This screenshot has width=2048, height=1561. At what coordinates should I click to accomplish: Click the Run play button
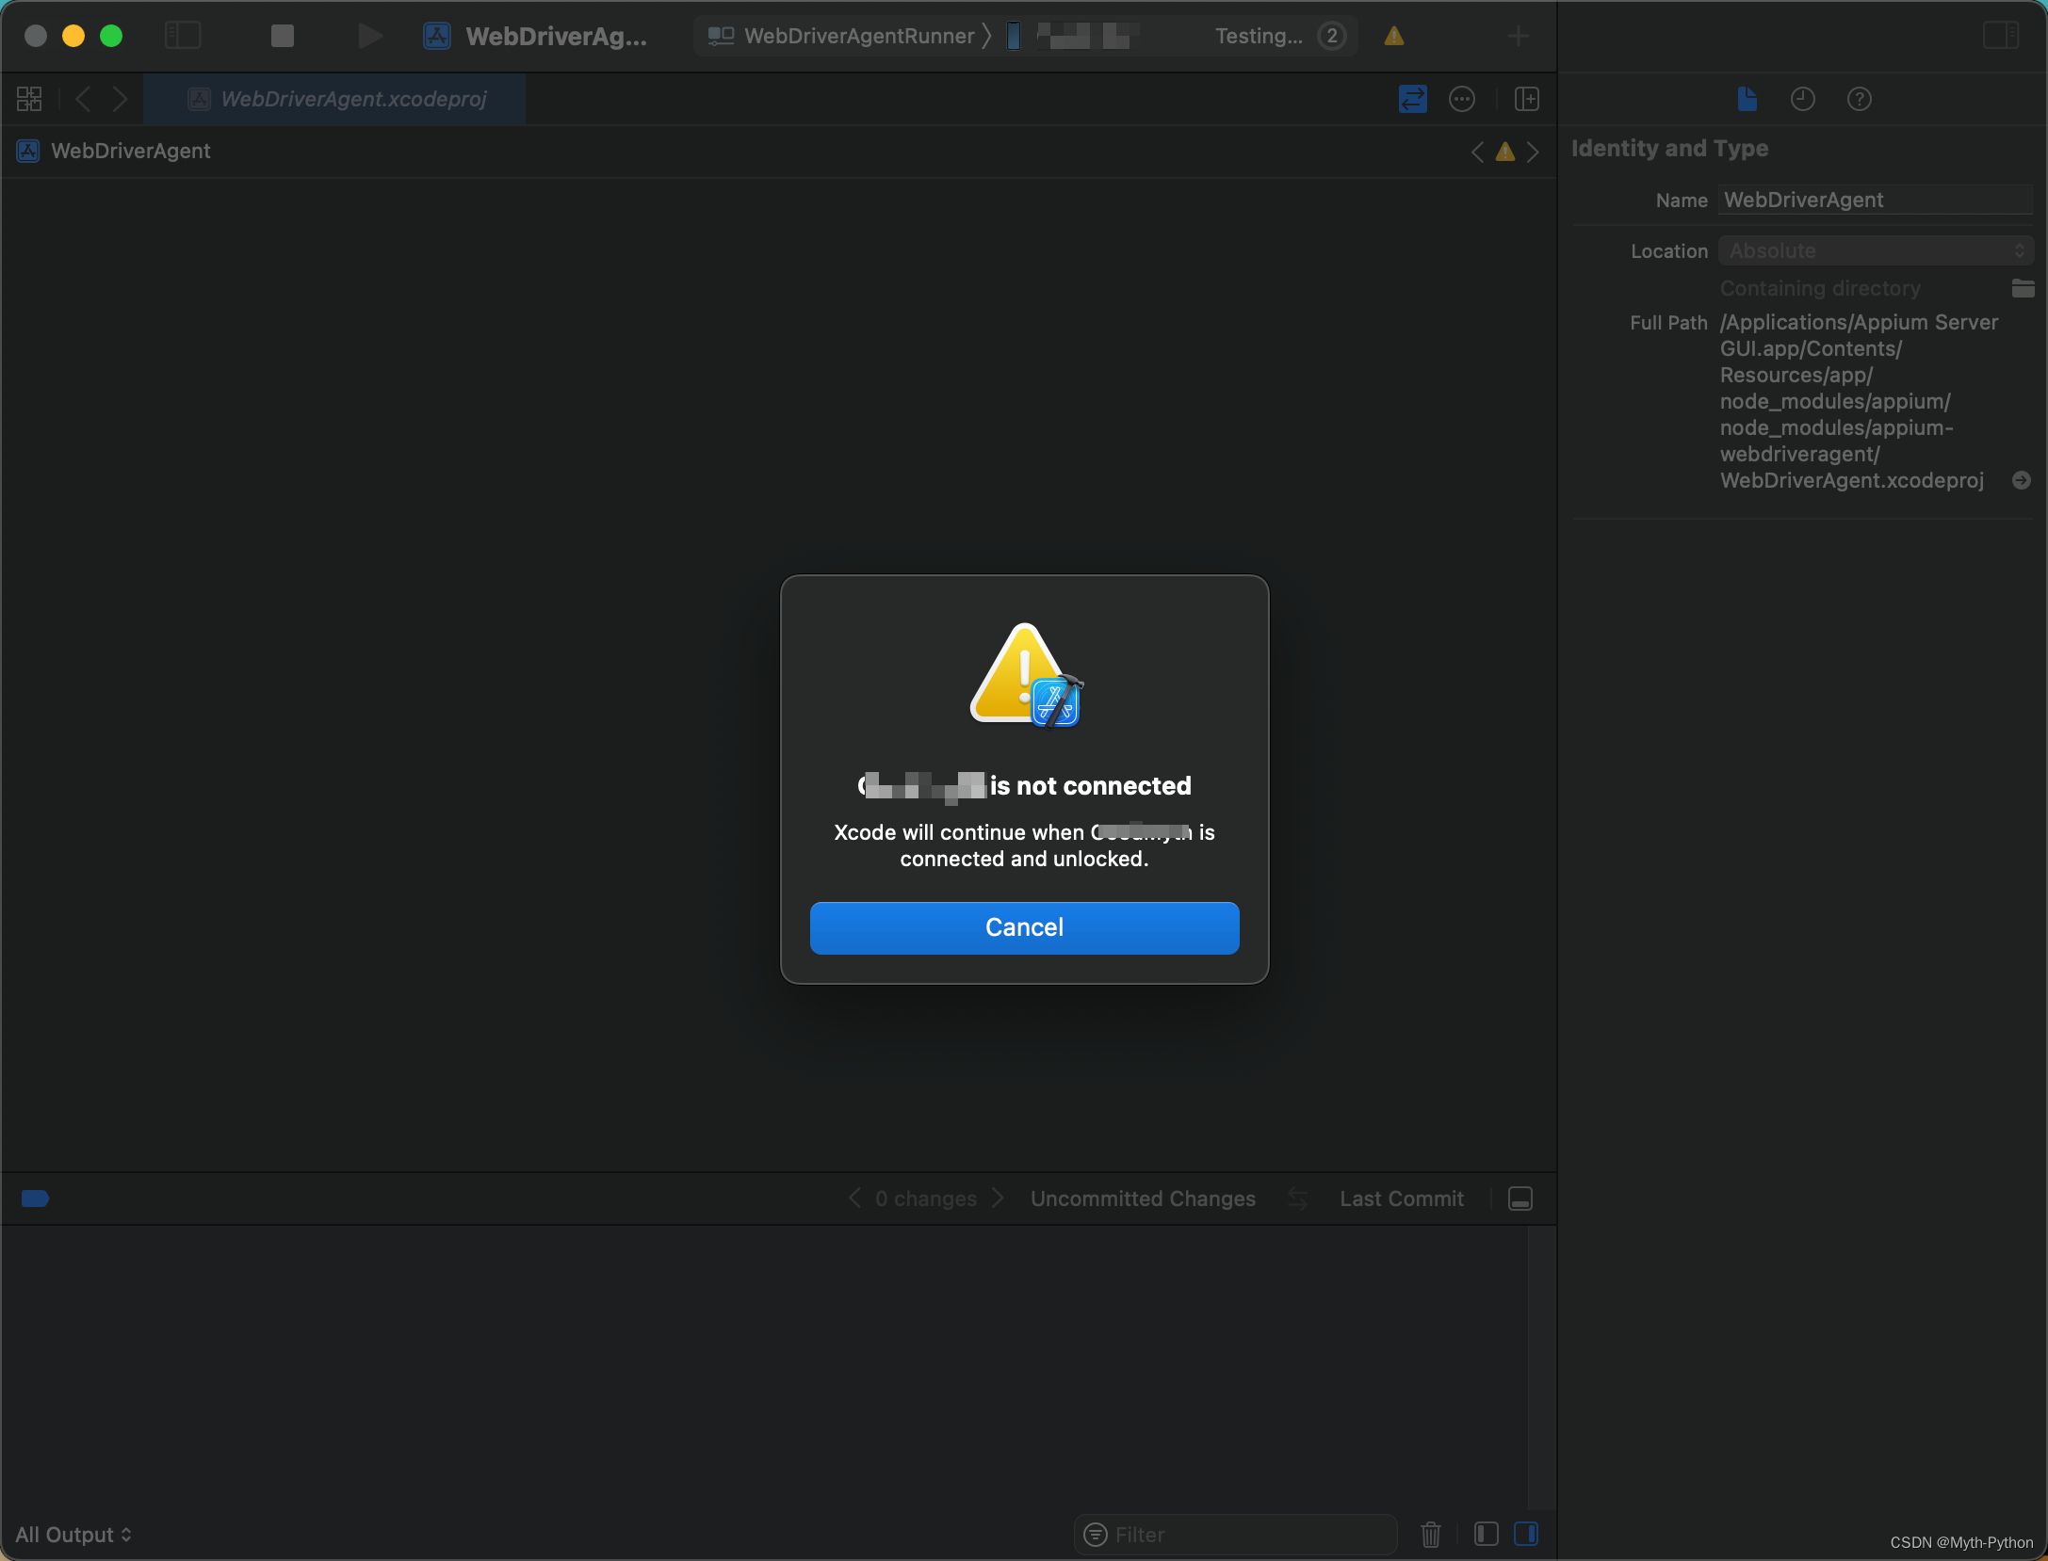pyautogui.click(x=370, y=36)
